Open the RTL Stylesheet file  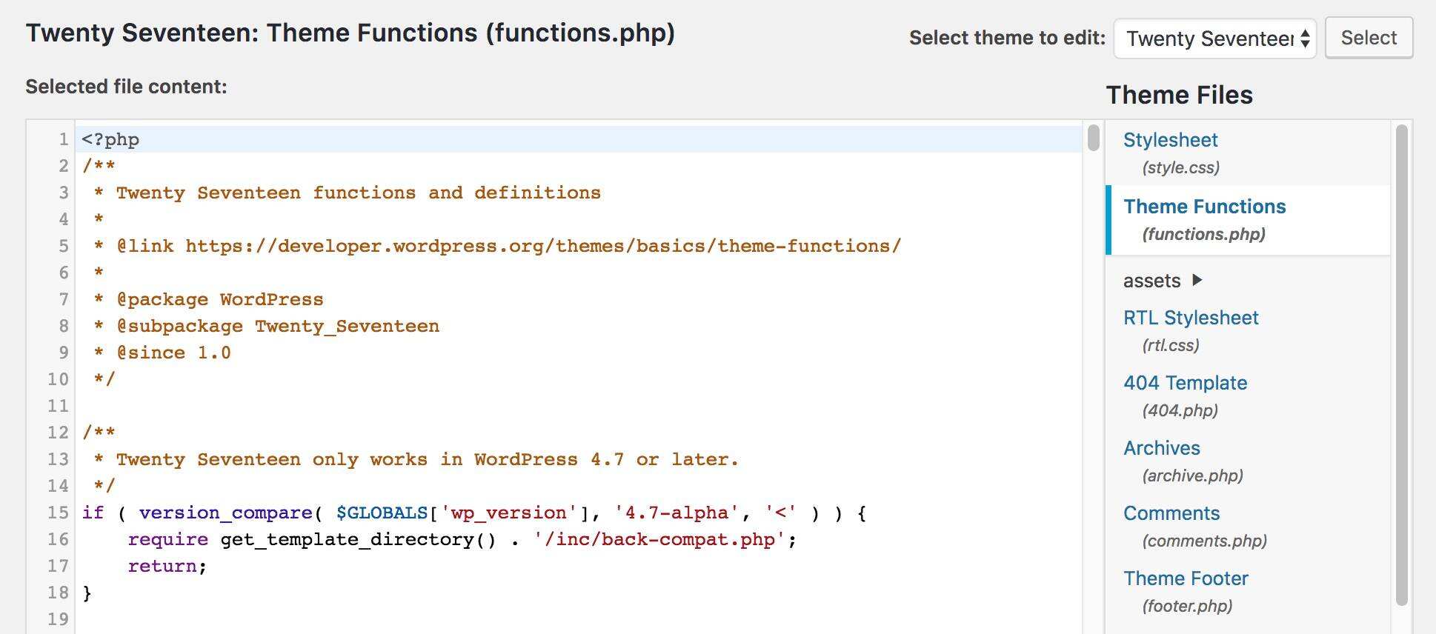(1190, 318)
